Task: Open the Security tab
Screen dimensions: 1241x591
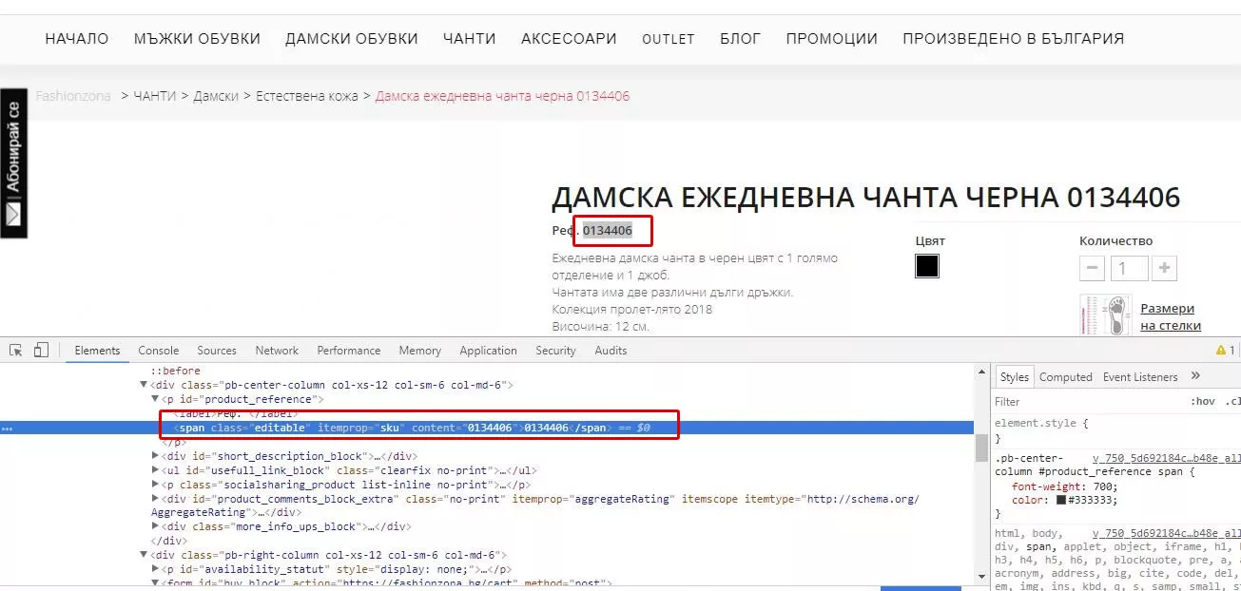Action: click(x=555, y=351)
